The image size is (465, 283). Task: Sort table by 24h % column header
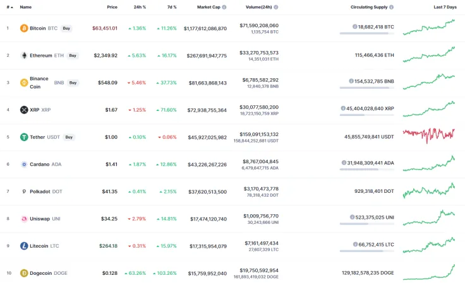tap(140, 7)
